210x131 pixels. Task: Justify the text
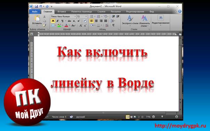click(106, 21)
